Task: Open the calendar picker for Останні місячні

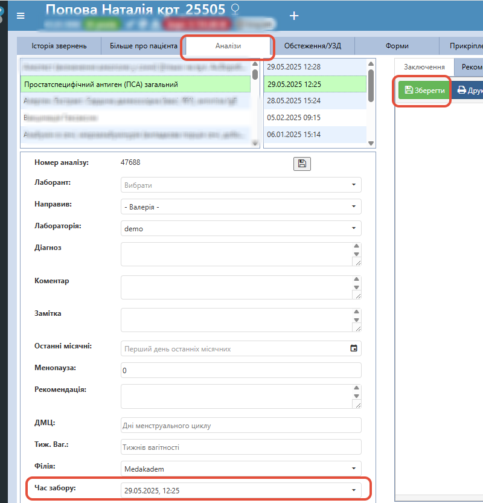Action: tap(353, 348)
